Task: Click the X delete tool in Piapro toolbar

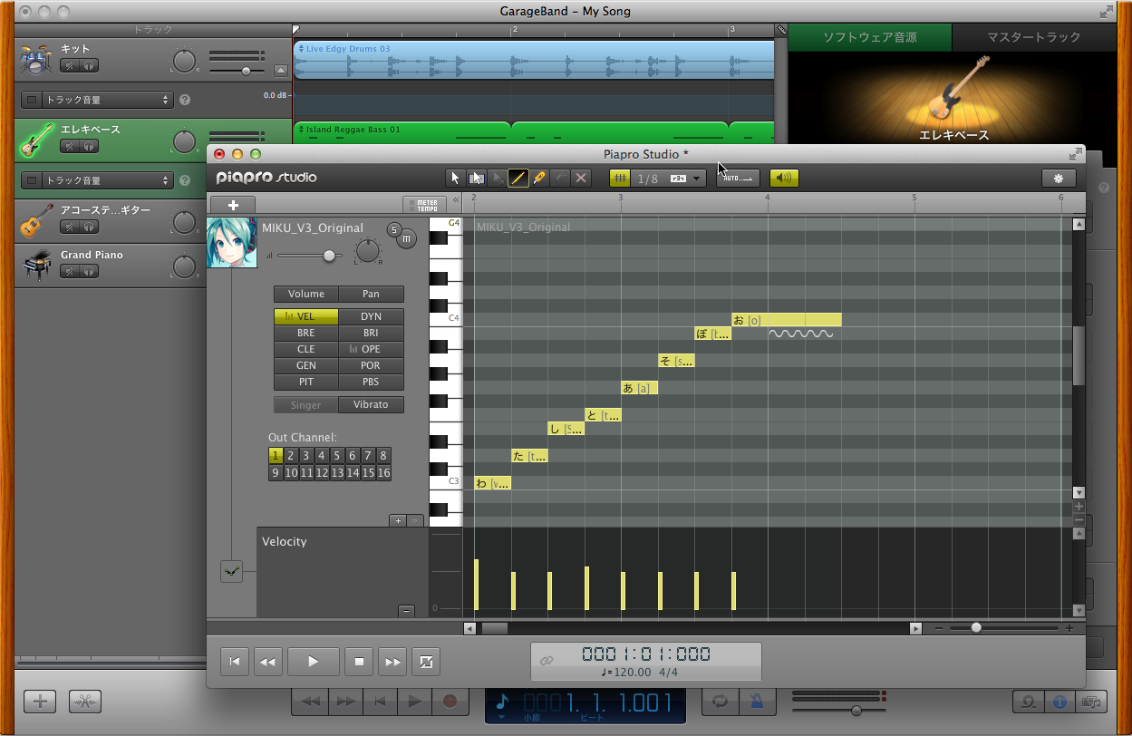Action: click(581, 178)
